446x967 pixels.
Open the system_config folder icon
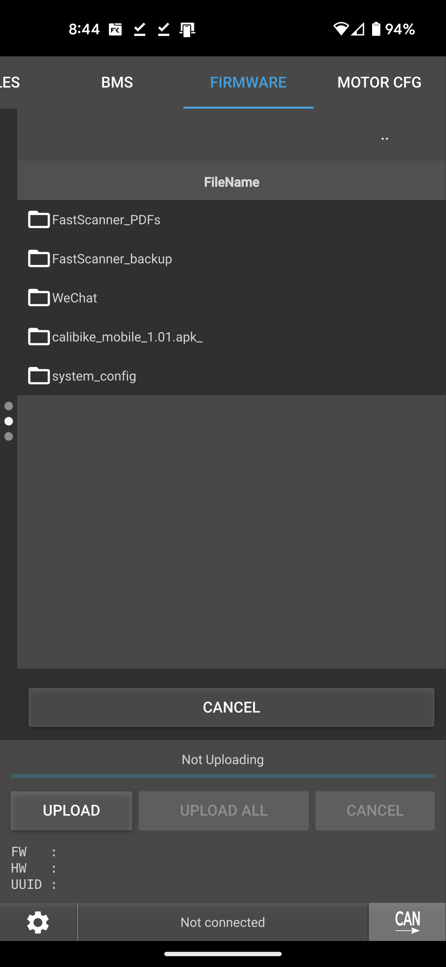39,376
